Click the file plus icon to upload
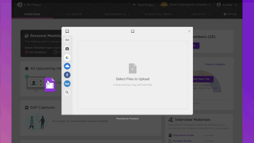This screenshot has width=254, height=143. [132, 69]
